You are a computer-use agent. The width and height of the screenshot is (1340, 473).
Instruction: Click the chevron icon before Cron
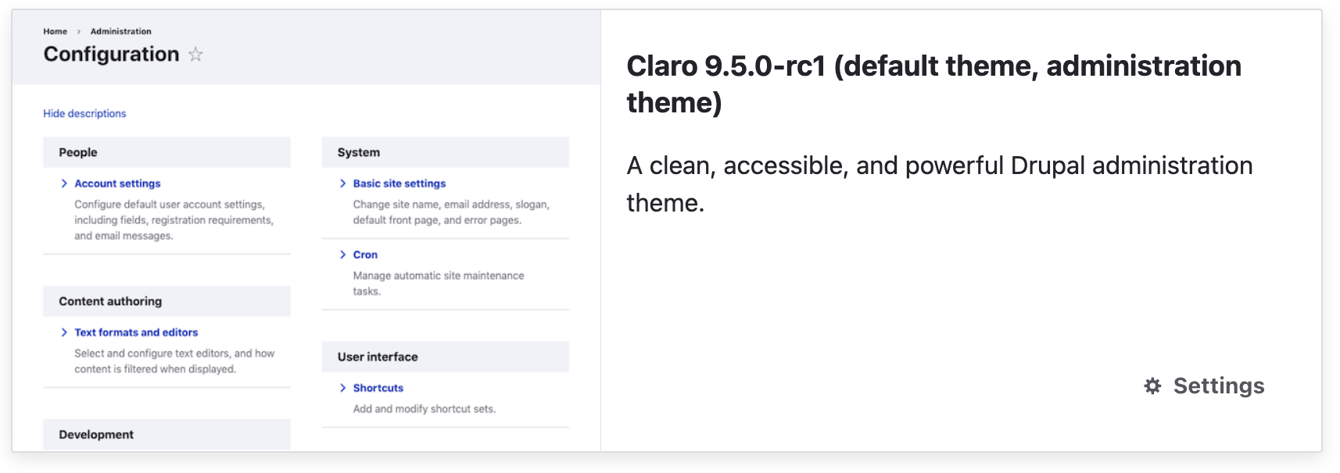(342, 254)
